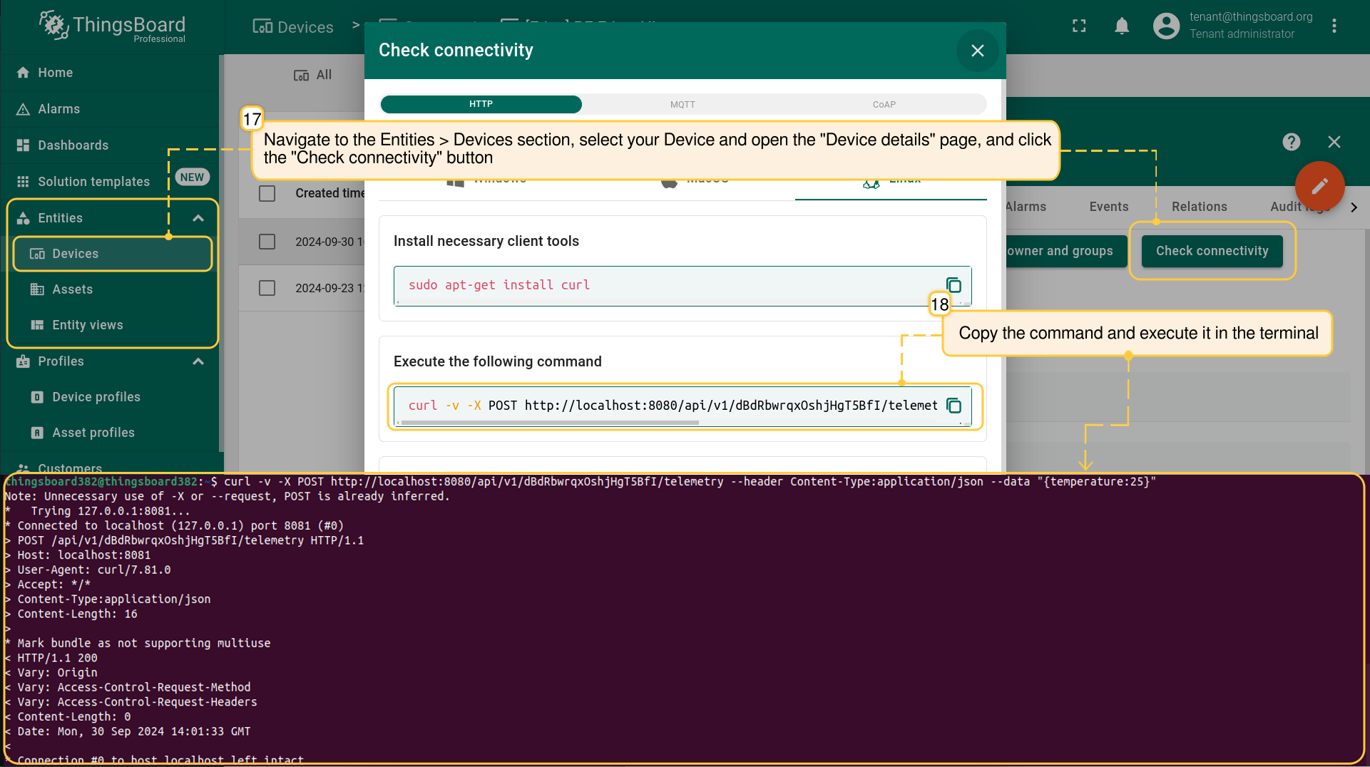1370x767 pixels.
Task: Click the curl command horizontal scrollbar
Action: [549, 423]
